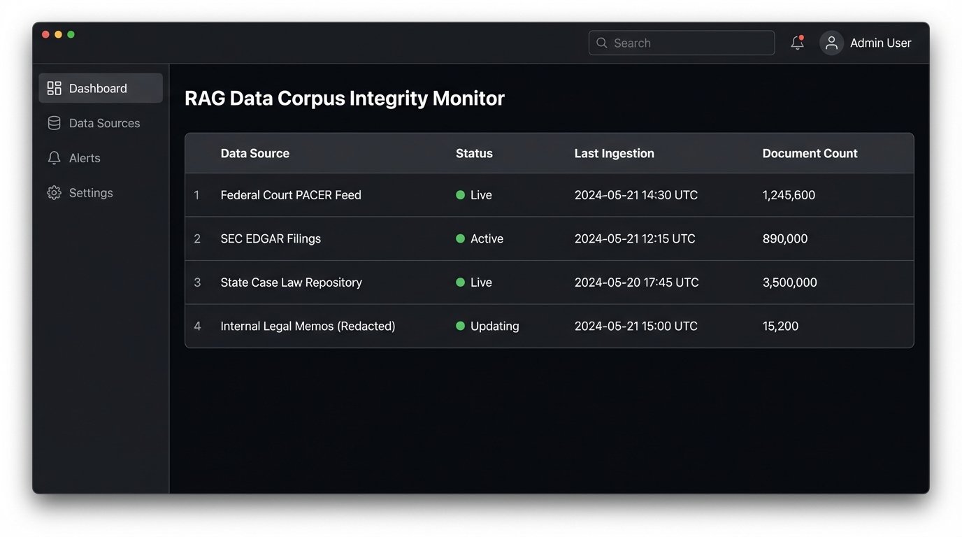Click green status dot for PACER Feed
The width and height of the screenshot is (962, 537).
point(460,195)
